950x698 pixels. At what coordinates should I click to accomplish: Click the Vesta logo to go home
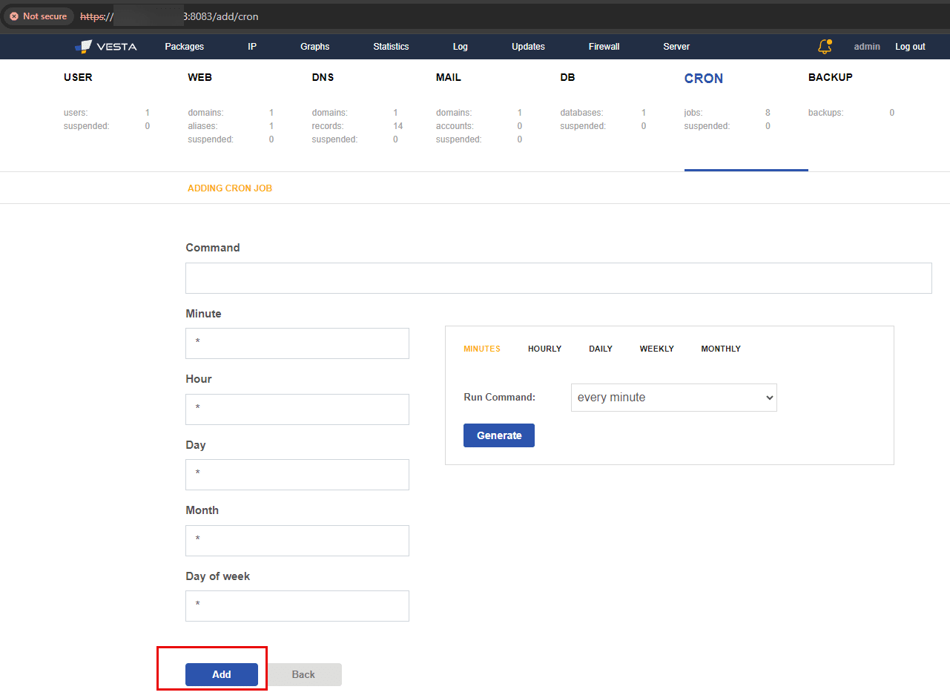tap(107, 46)
